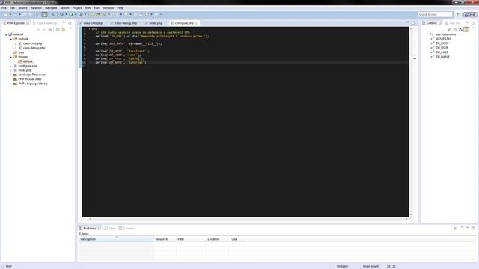The width and height of the screenshot is (479, 269).
Task: Select the default folder under themes
Action: click(x=28, y=61)
